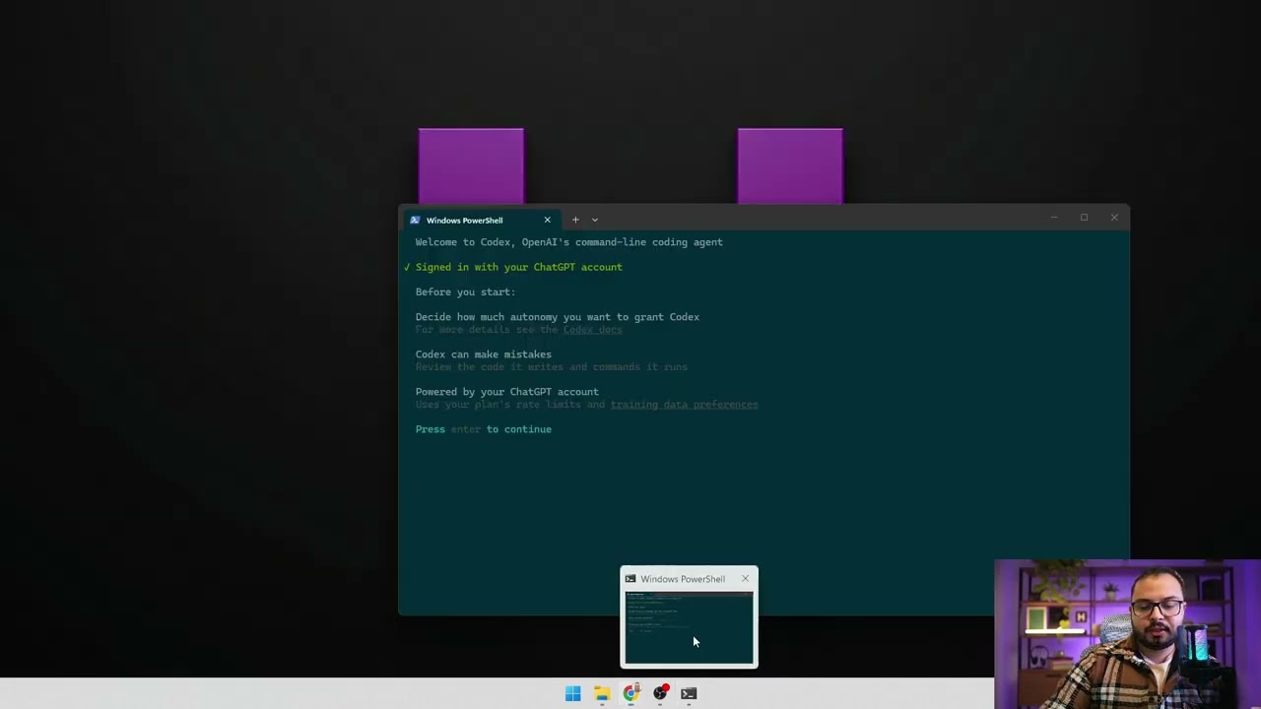The image size is (1261, 709).
Task: Click the terminal icon in preview title
Action: [x=630, y=579]
